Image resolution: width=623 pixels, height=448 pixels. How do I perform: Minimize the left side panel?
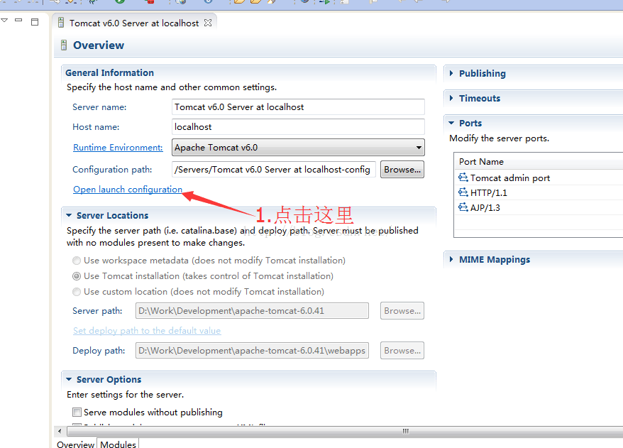click(x=18, y=20)
